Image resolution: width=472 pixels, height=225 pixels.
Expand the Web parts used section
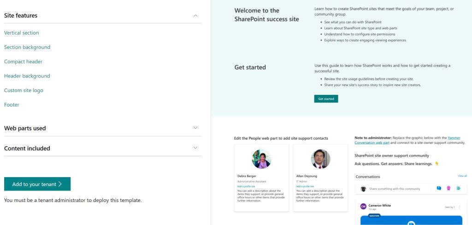tap(195, 128)
